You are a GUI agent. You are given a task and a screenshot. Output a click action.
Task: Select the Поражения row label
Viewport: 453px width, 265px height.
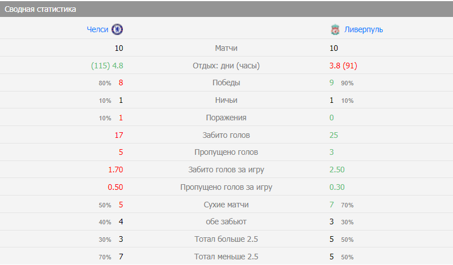[x=226, y=118]
